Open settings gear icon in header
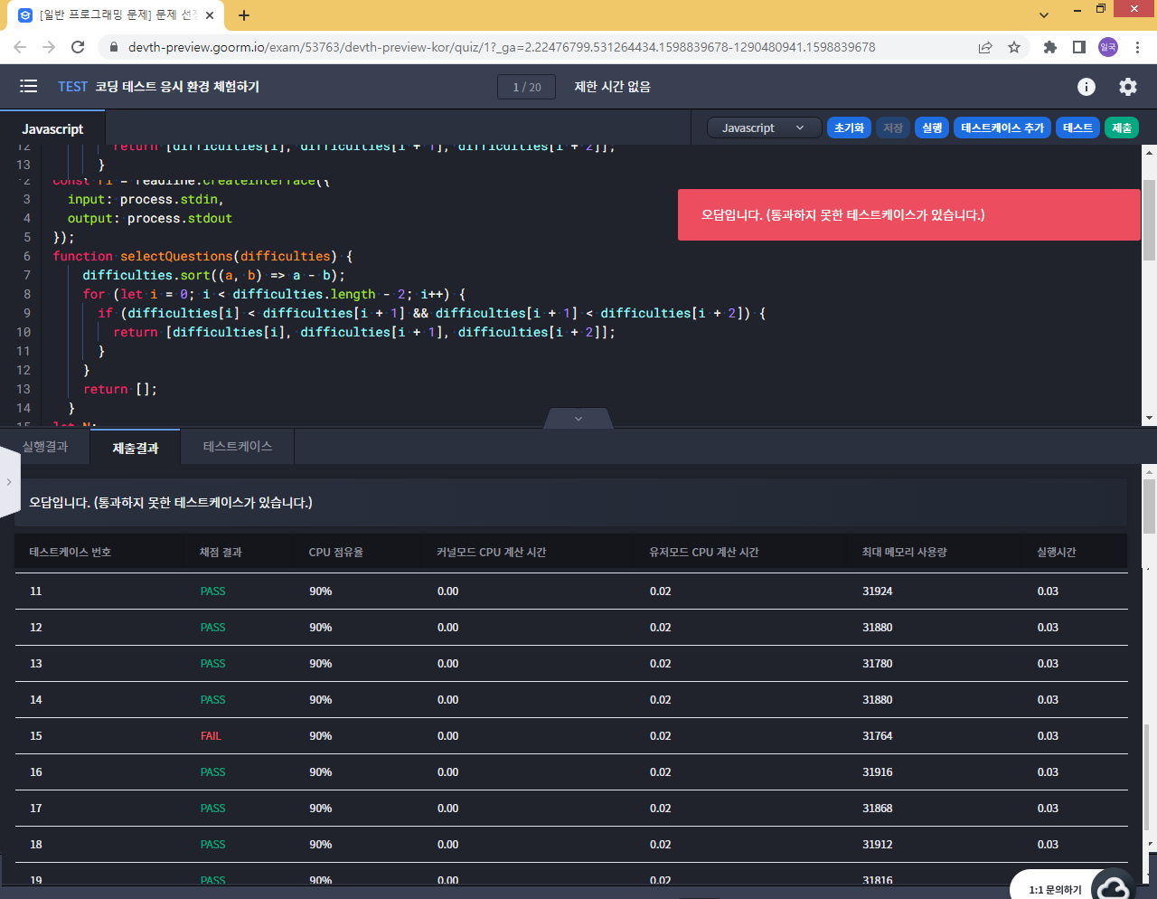 pos(1128,86)
